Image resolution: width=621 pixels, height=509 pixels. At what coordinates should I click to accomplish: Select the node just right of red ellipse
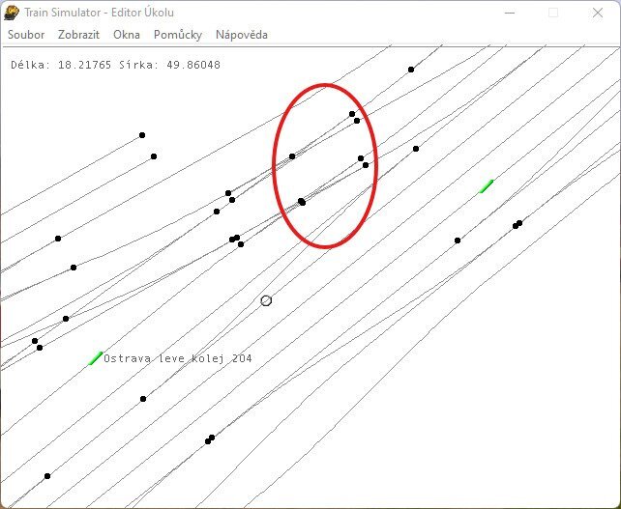click(x=416, y=149)
